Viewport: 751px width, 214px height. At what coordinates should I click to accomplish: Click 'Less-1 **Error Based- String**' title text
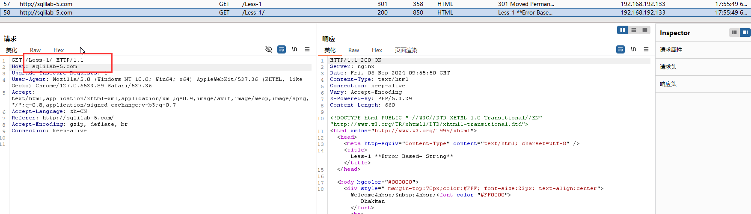point(401,156)
